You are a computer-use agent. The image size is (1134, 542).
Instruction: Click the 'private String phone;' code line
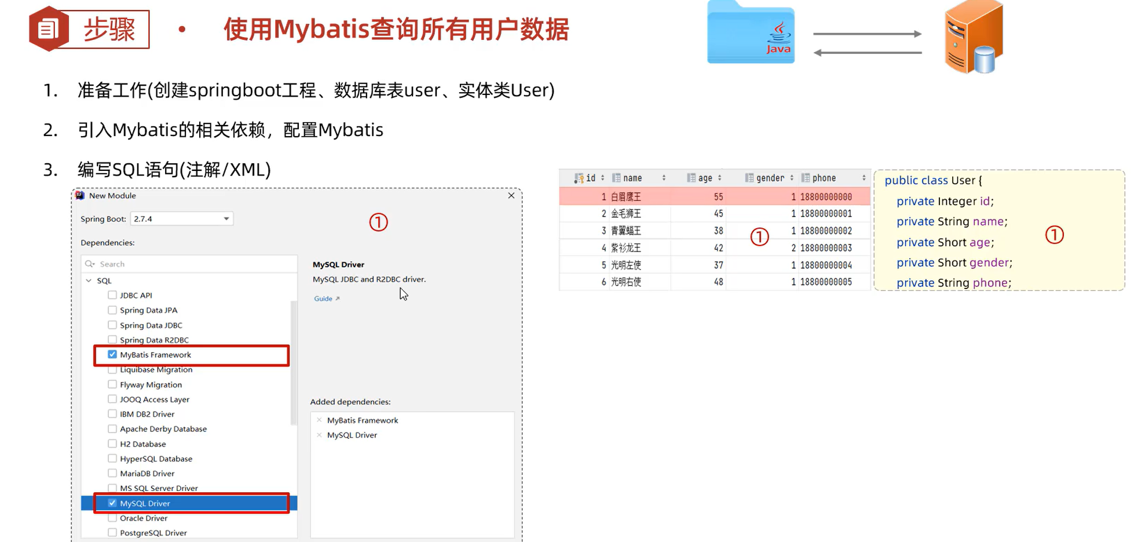click(954, 283)
